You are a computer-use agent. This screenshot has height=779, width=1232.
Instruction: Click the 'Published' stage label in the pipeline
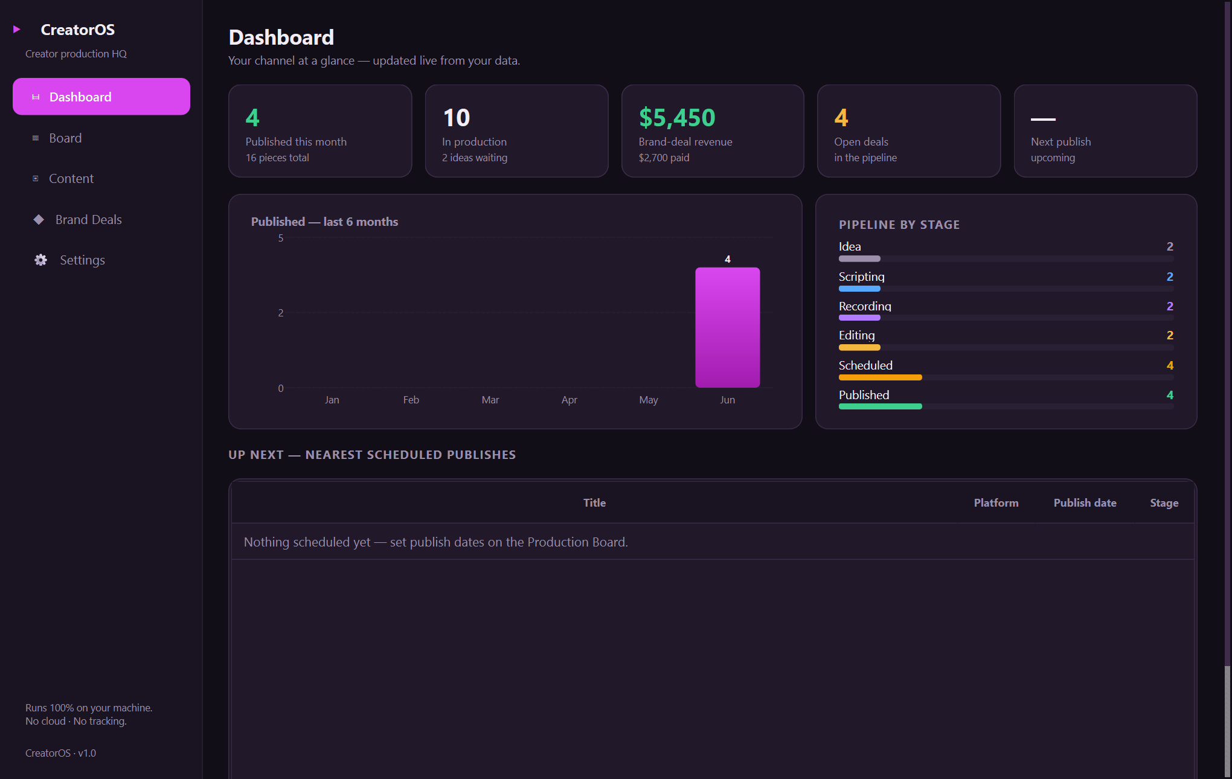click(x=864, y=395)
